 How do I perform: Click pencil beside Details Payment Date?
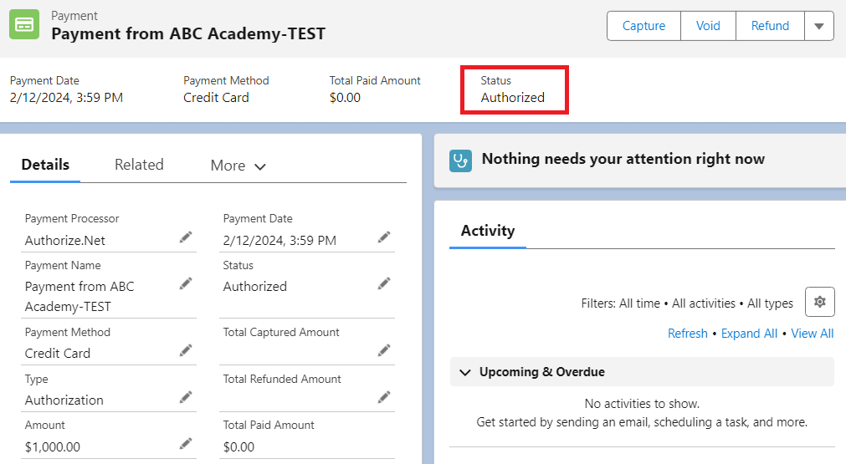pos(384,237)
